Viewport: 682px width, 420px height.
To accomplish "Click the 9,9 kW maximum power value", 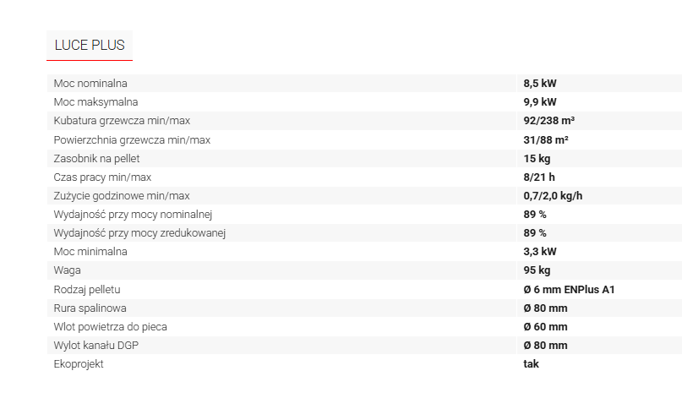I will (540, 102).
